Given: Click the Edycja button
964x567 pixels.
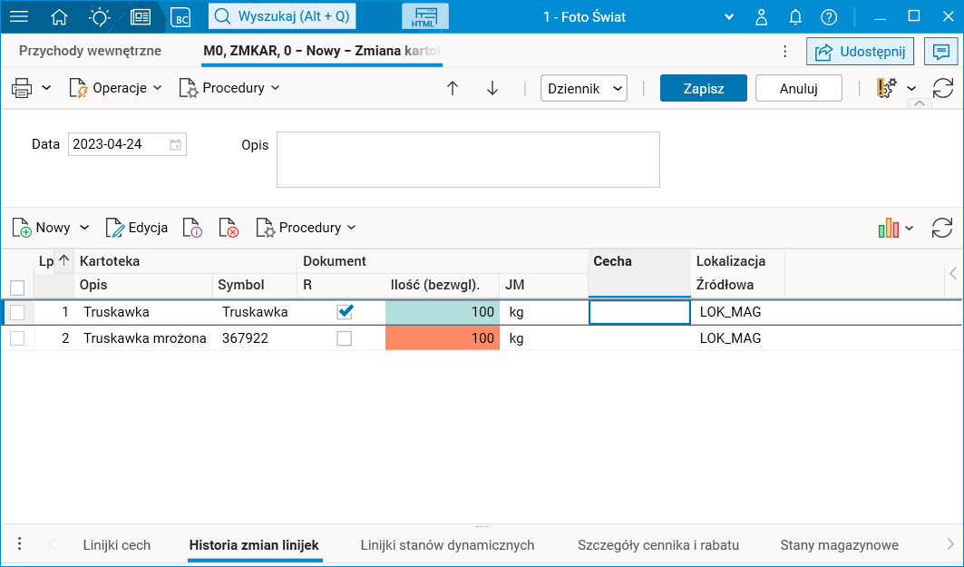Looking at the screenshot, I should point(137,228).
